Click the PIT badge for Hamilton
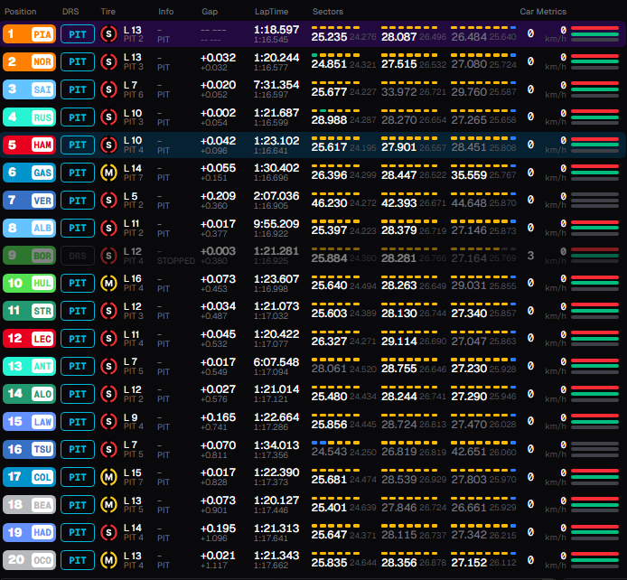 [x=78, y=145]
